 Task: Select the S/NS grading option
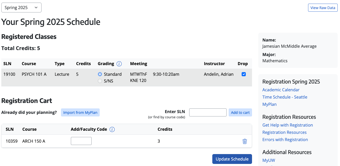click(x=100, y=81)
